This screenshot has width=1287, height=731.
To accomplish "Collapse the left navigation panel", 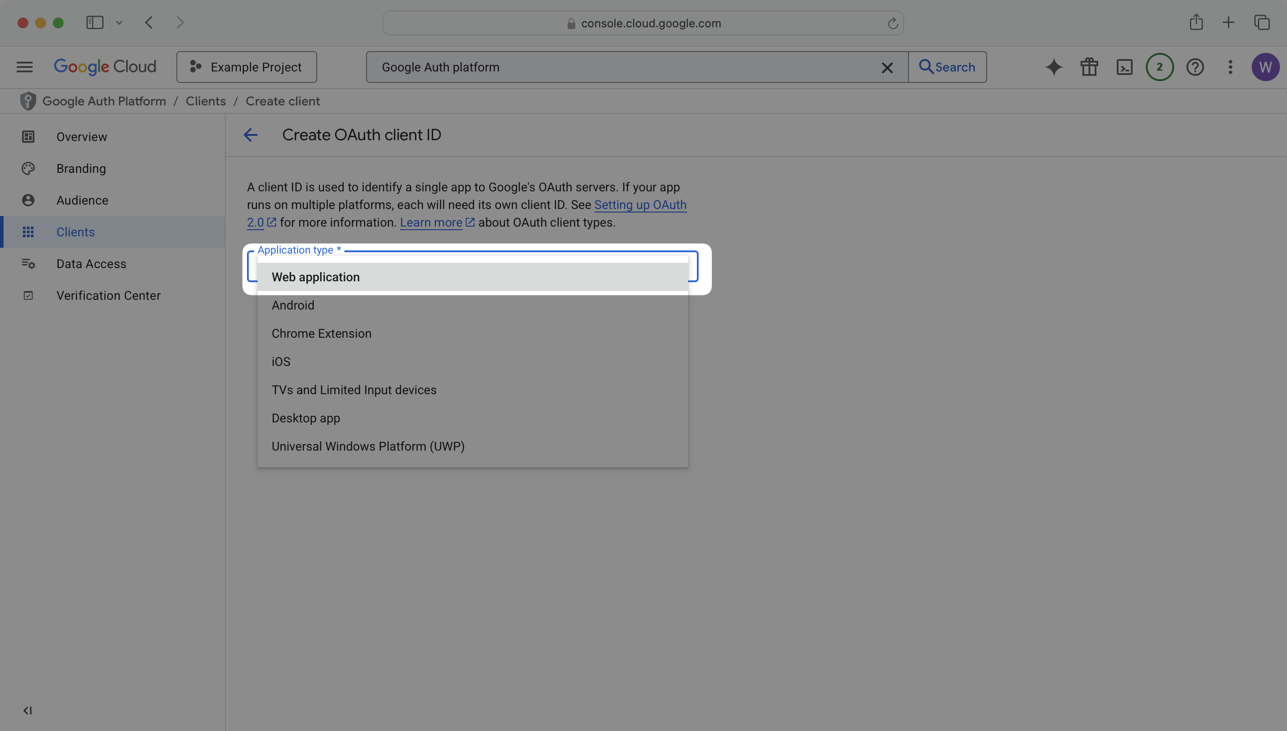I will 28,710.
